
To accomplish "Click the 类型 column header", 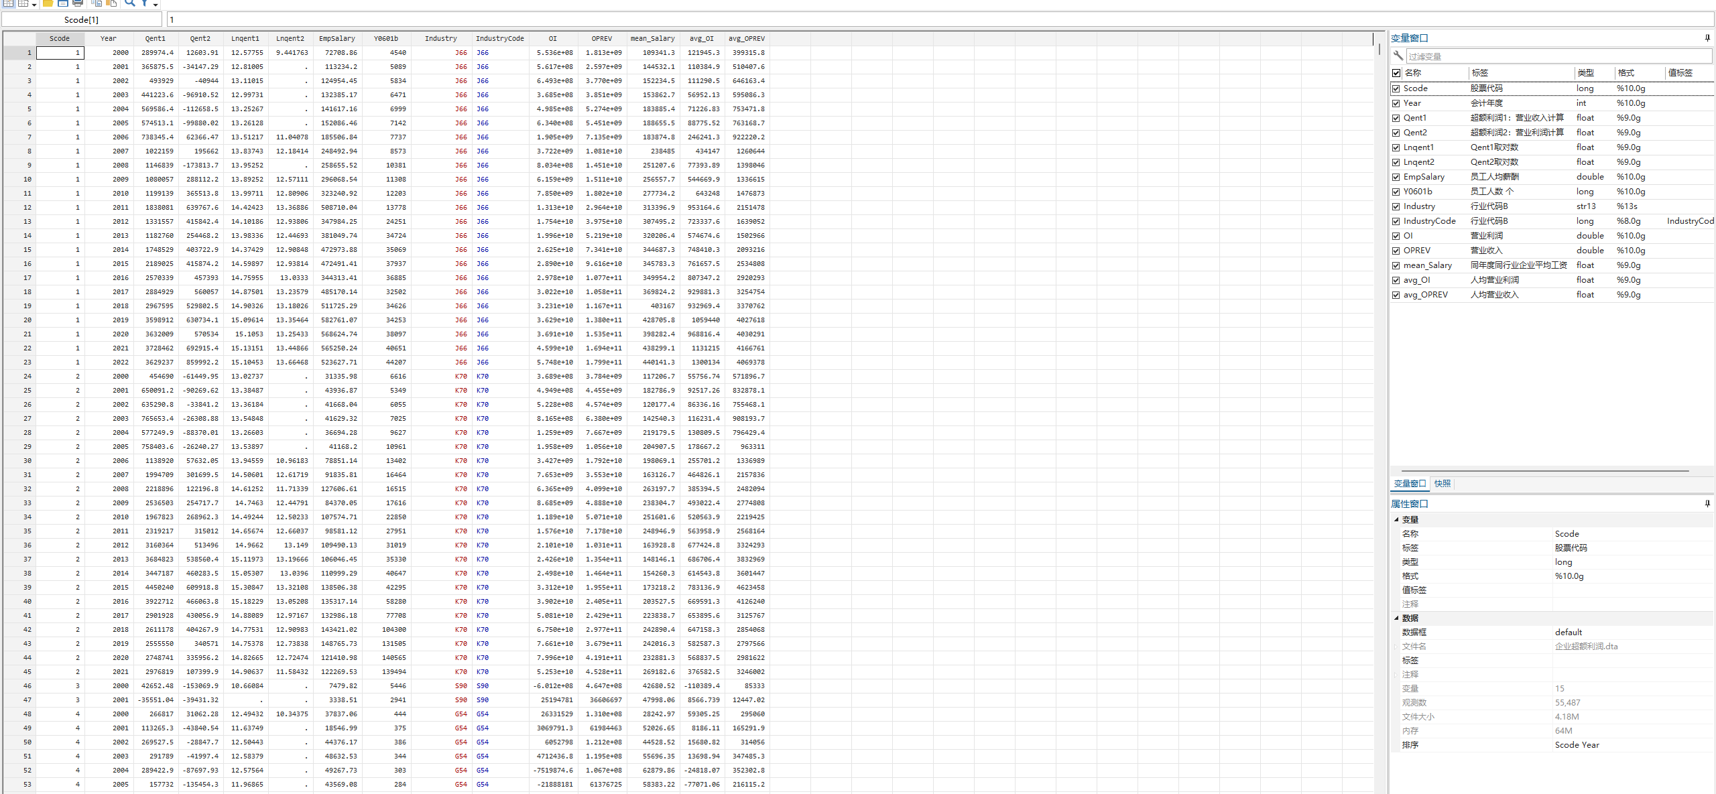I will [1585, 73].
